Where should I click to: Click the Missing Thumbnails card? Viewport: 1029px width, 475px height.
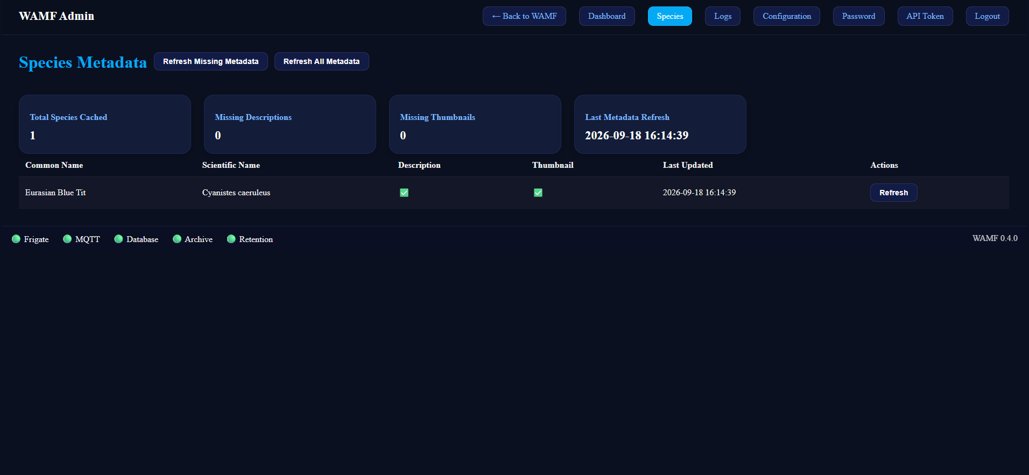coord(475,124)
